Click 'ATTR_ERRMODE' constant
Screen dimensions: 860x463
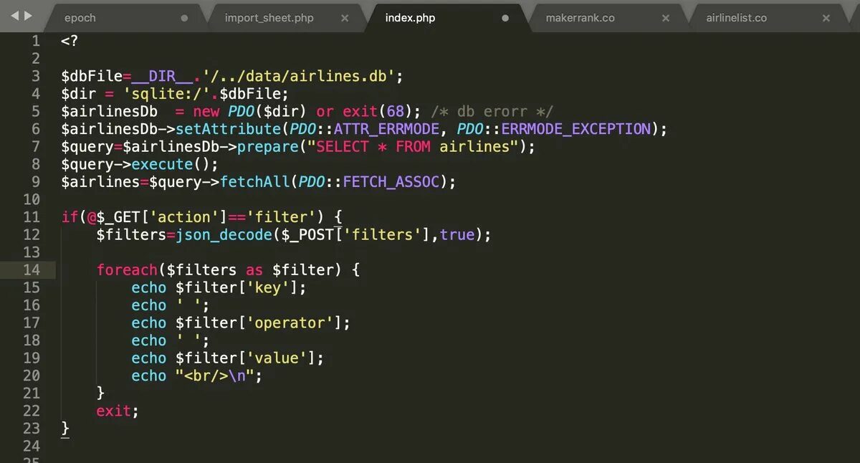(386, 129)
